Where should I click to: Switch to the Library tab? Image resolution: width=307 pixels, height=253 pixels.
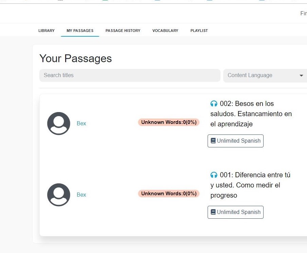coord(46,31)
